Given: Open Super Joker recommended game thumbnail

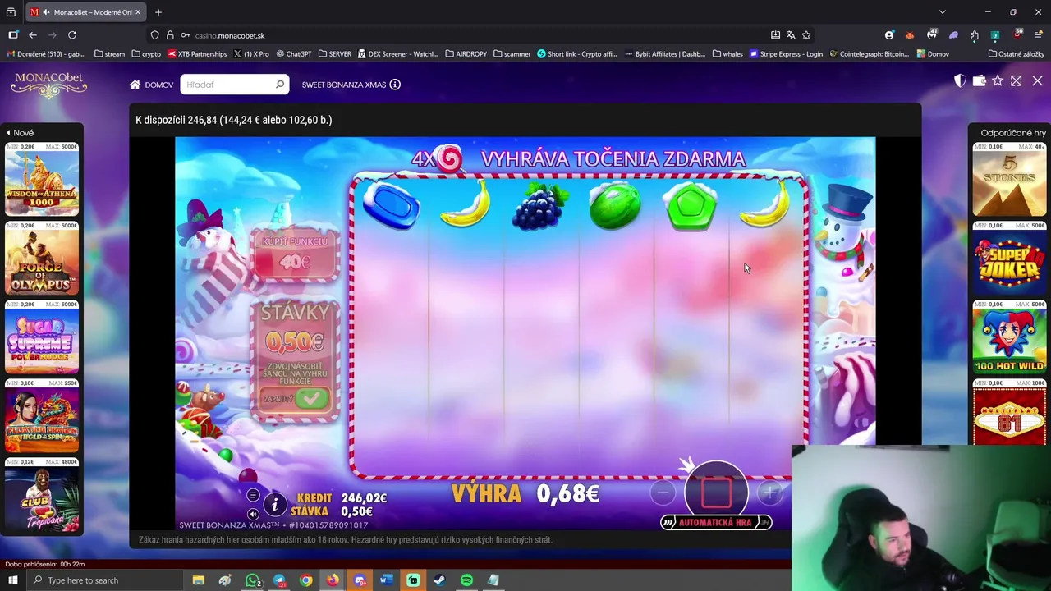Looking at the screenshot, I should [1009, 259].
